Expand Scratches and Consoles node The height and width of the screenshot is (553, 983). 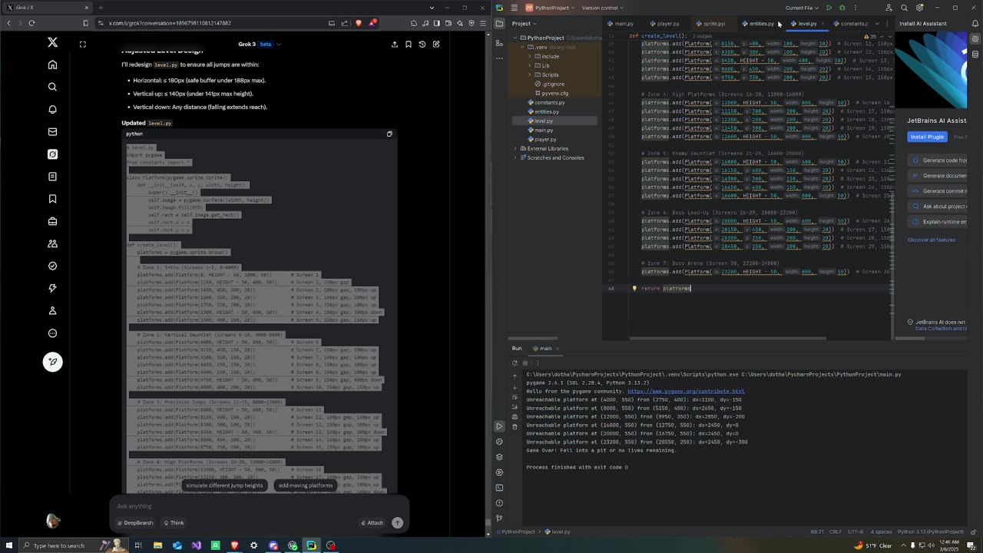(x=515, y=157)
